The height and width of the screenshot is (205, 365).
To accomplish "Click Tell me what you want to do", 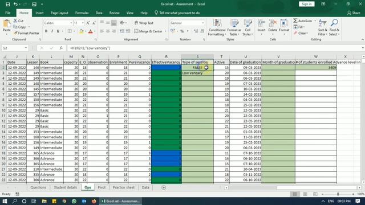I will [177, 13].
